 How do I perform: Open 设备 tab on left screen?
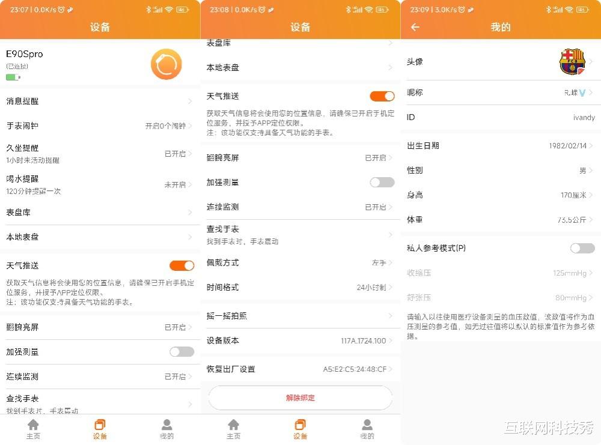coord(100,429)
